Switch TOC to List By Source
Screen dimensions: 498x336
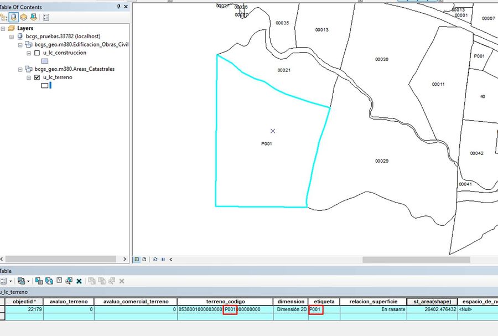click(x=13, y=17)
